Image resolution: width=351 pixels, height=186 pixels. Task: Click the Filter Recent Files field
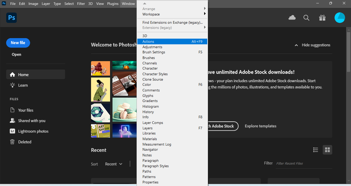(303, 163)
